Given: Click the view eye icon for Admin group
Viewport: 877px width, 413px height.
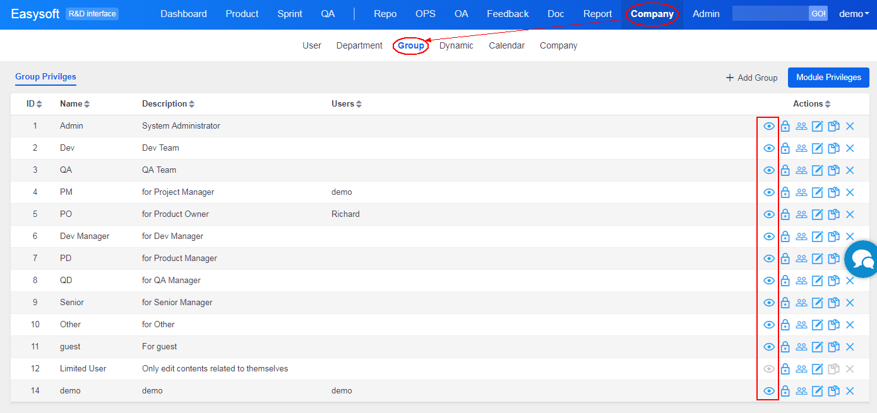Looking at the screenshot, I should pos(768,126).
